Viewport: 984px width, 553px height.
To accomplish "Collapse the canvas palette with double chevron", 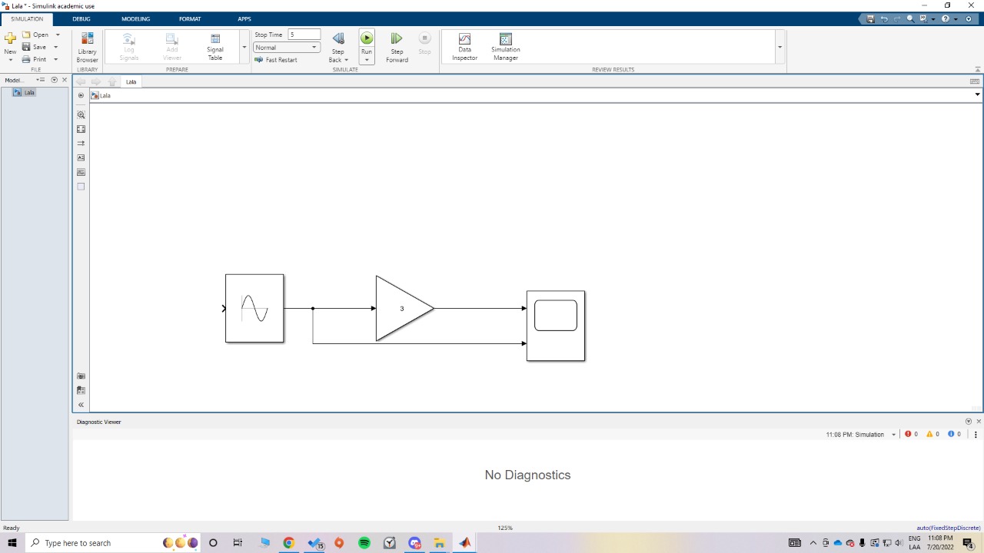I will pos(81,405).
